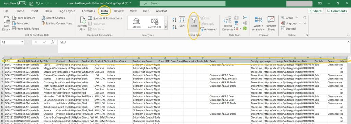The image size is (351, 124).
Task: Expand the What-If Analysis menu
Action: (x=258, y=24)
